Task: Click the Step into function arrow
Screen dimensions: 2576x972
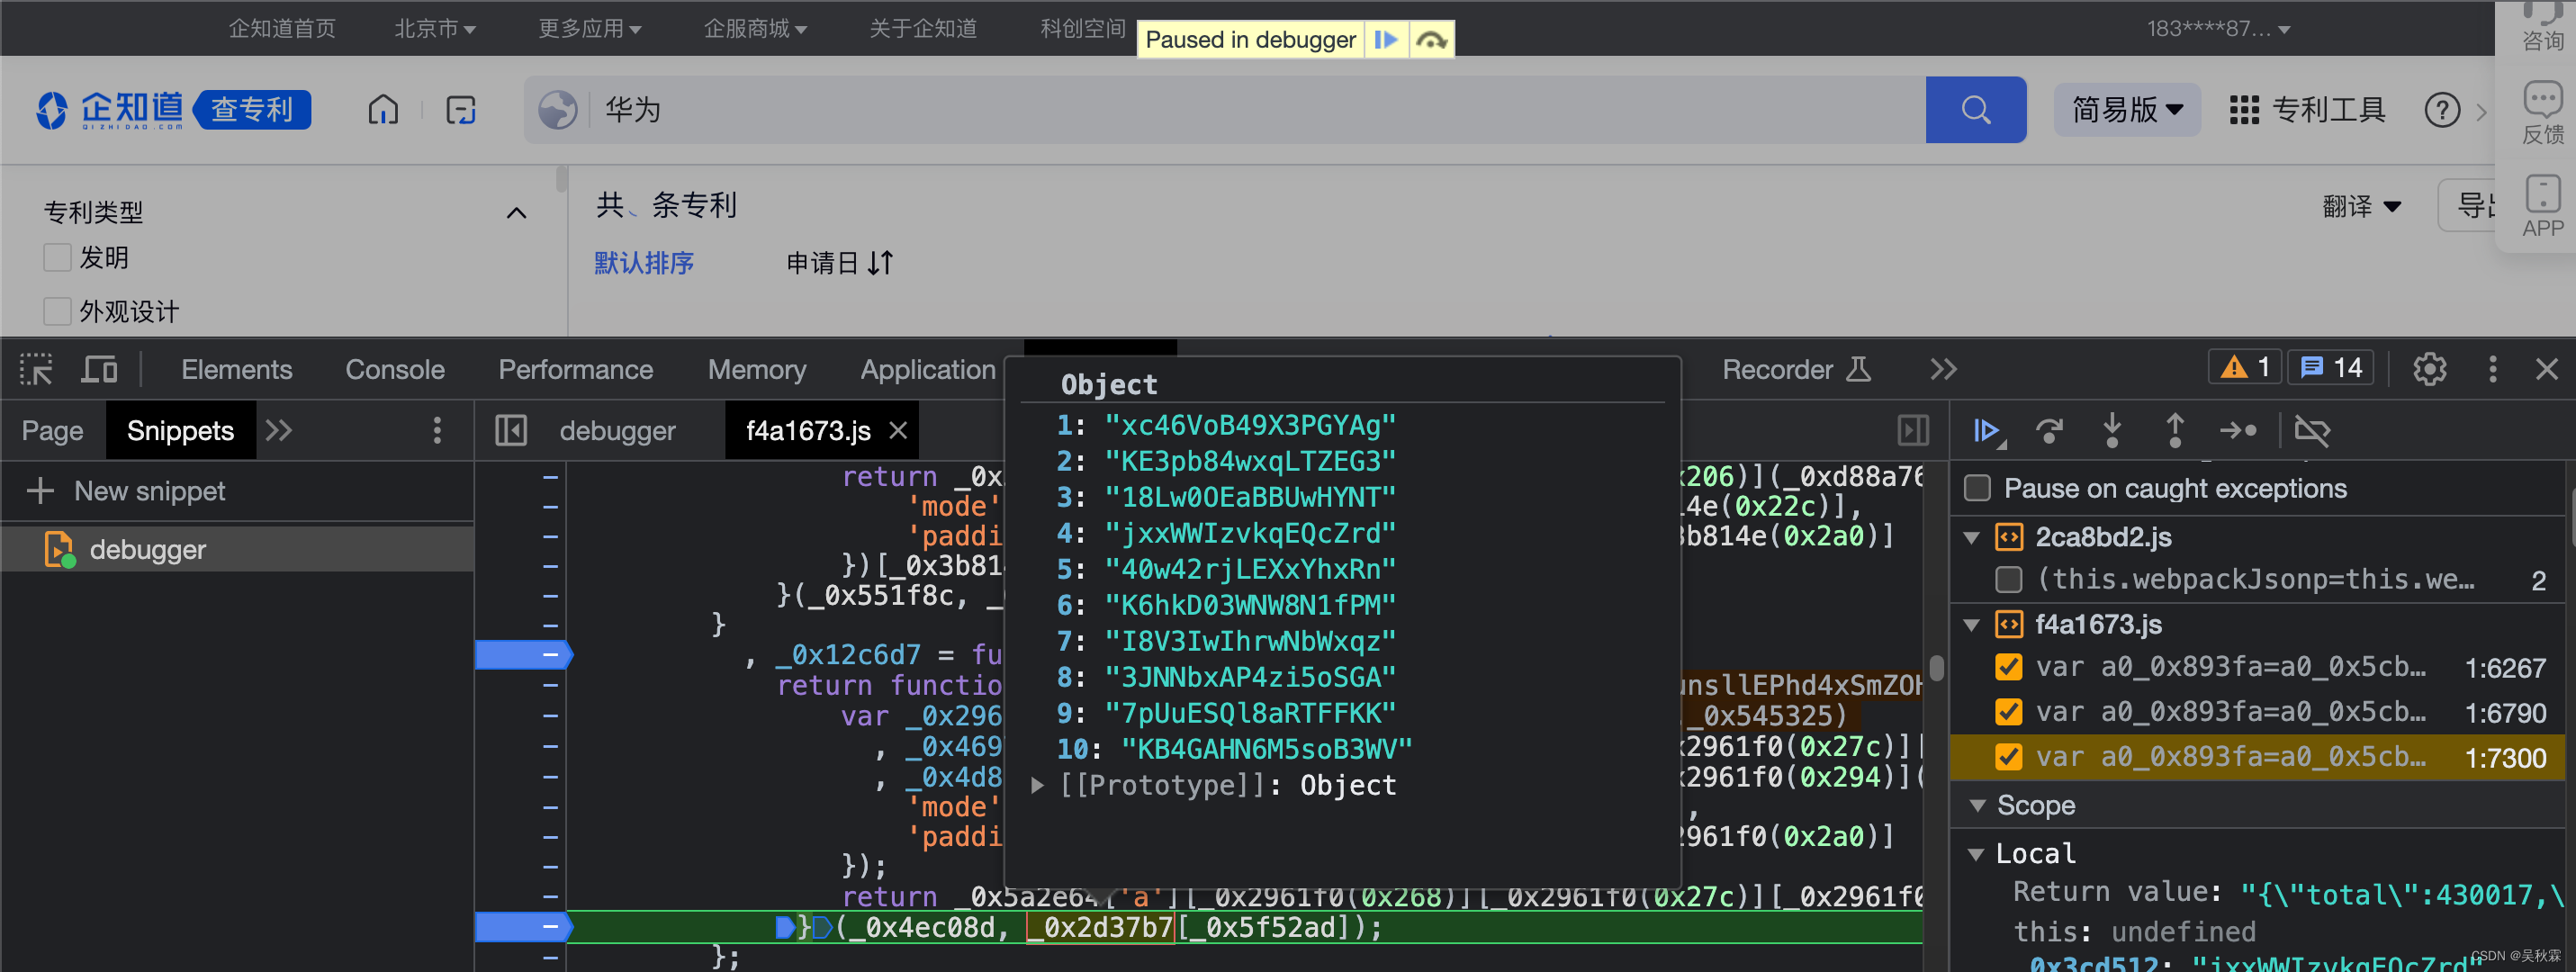Action: pos(2112,431)
